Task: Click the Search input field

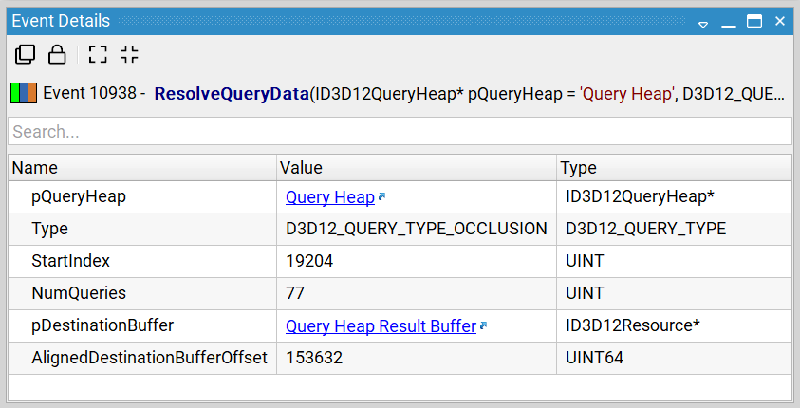Action: point(400,131)
